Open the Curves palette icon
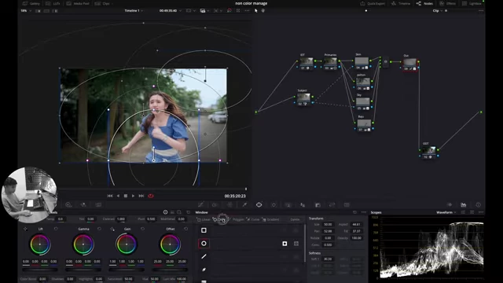The width and height of the screenshot is (503, 283). [200, 204]
